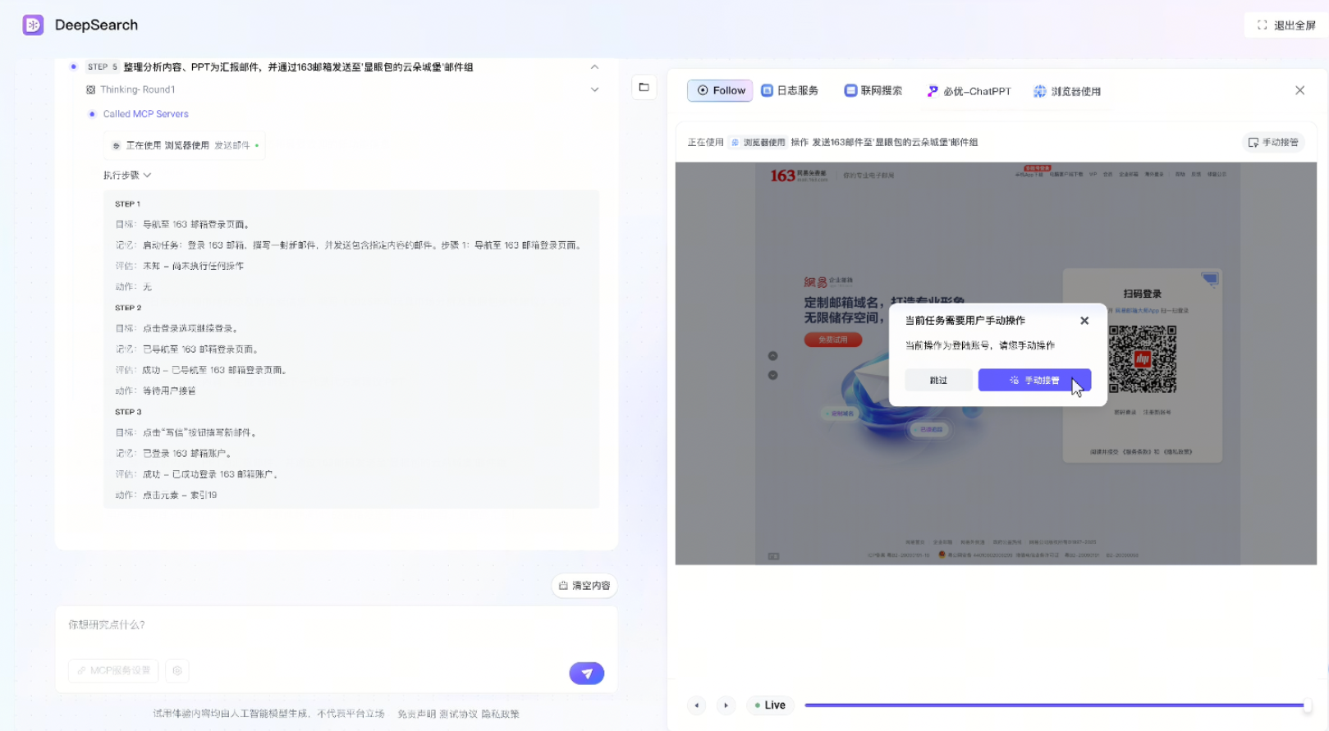
Task: Click the small icon at preview bottom-left
Action: (x=773, y=556)
